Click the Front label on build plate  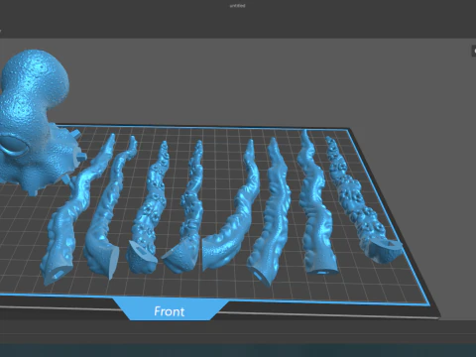click(170, 311)
